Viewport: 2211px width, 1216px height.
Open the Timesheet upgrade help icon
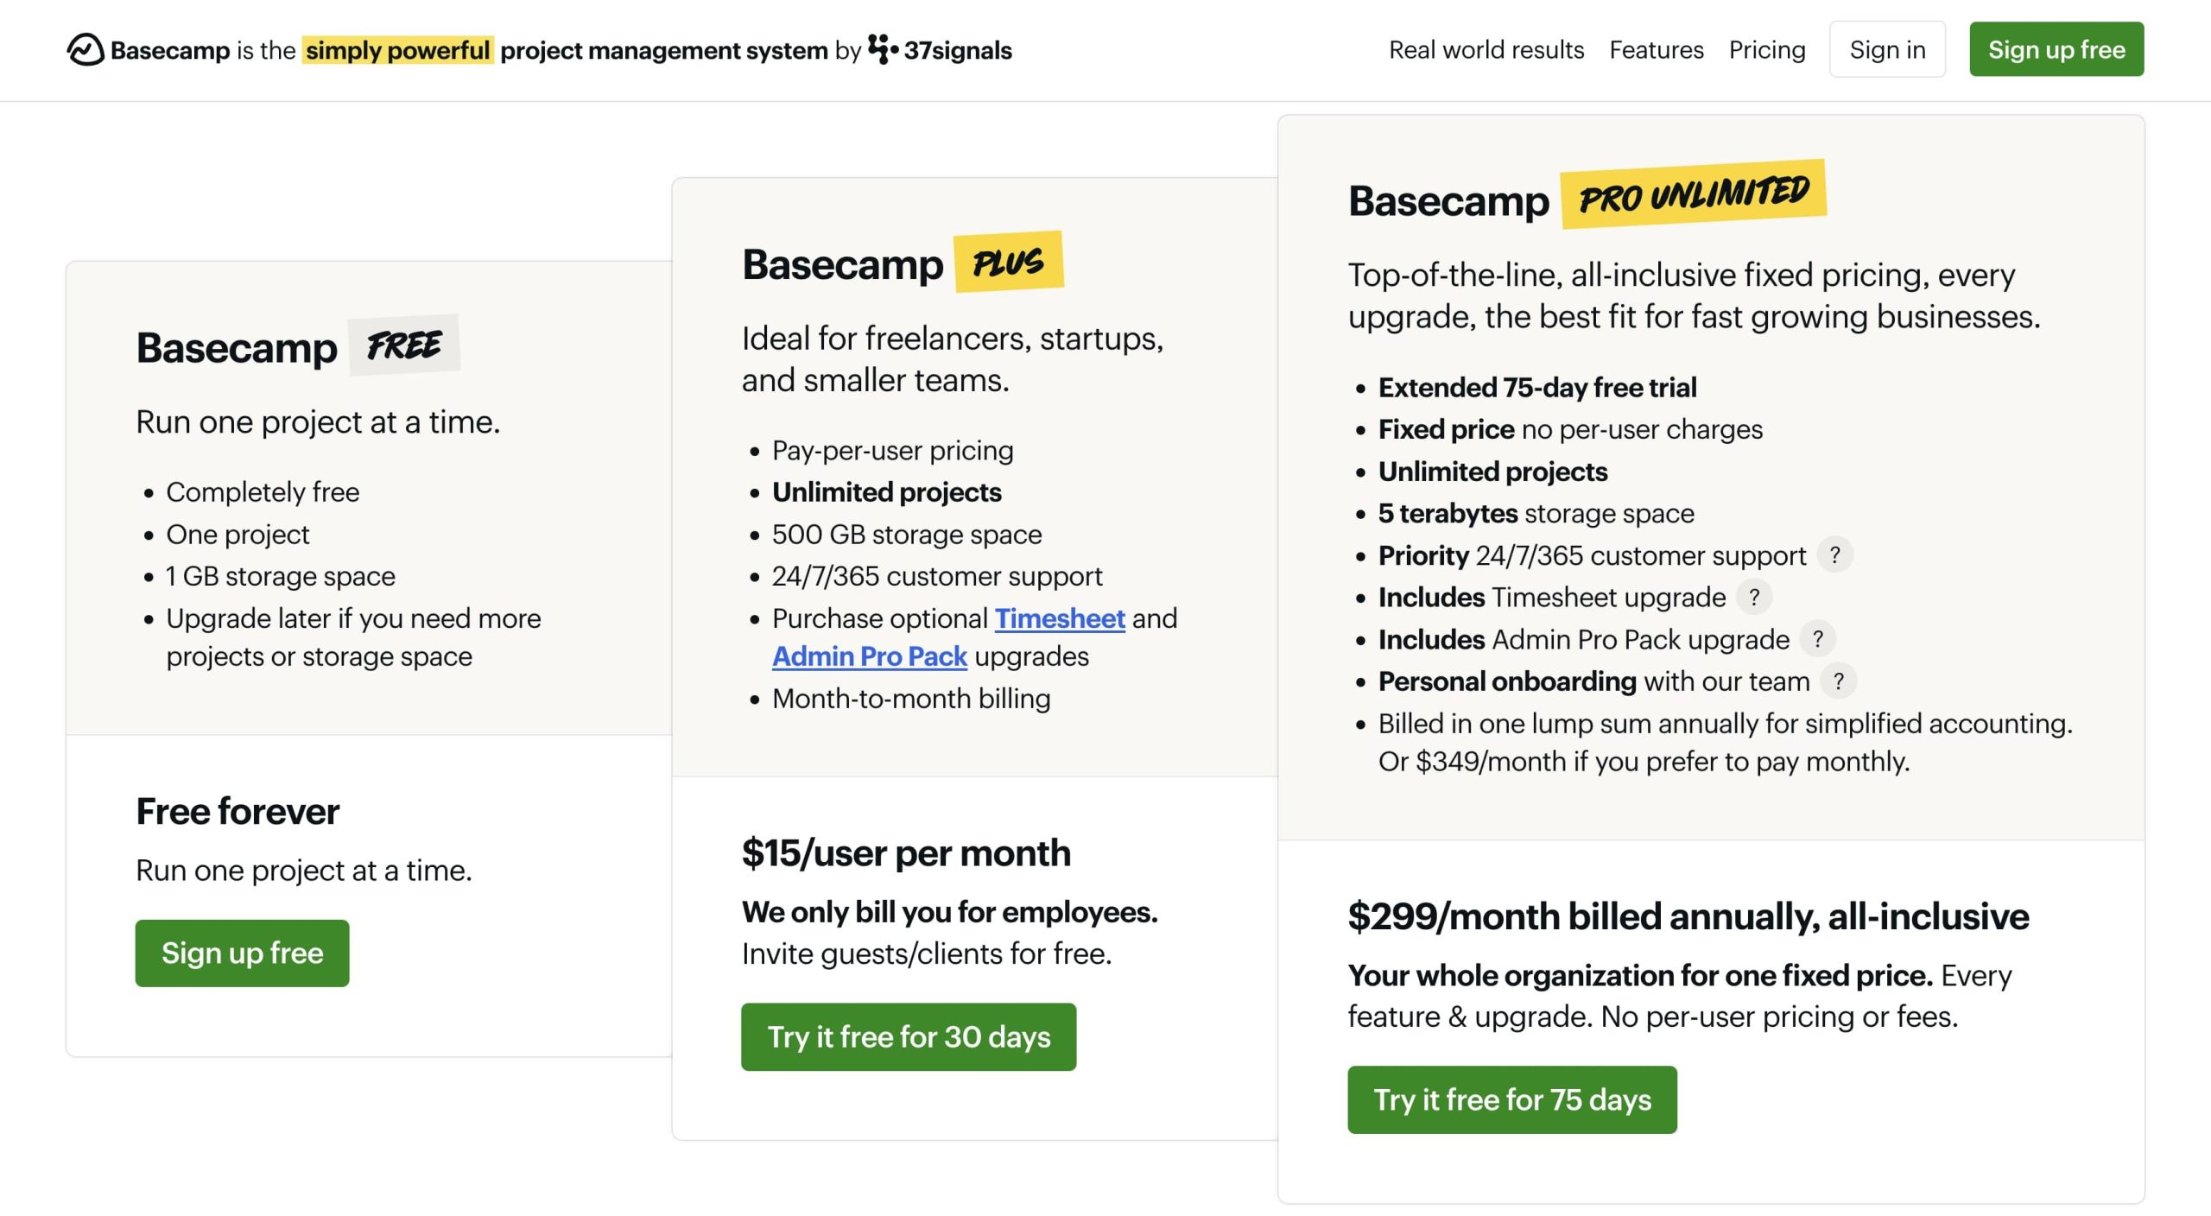[1754, 598]
